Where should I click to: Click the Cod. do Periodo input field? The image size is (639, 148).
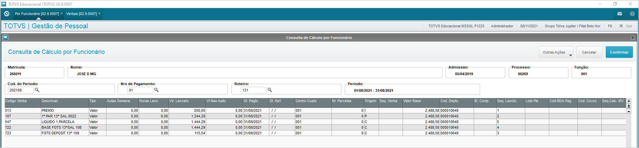click(21, 90)
